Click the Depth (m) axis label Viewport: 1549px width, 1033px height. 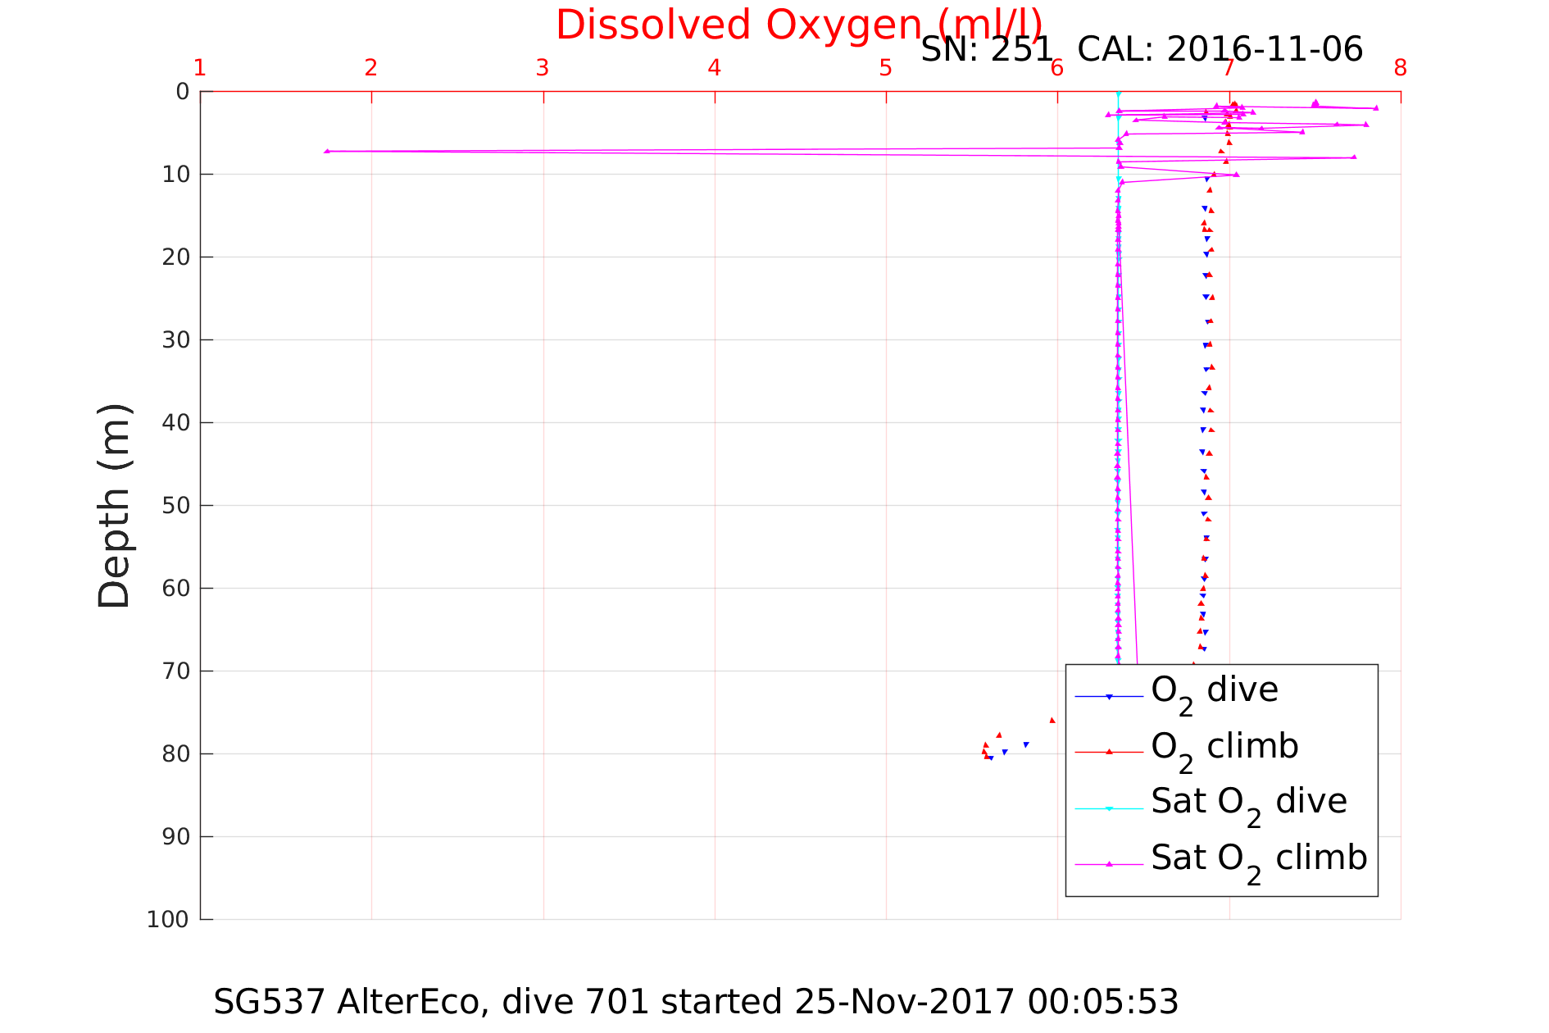point(114,506)
